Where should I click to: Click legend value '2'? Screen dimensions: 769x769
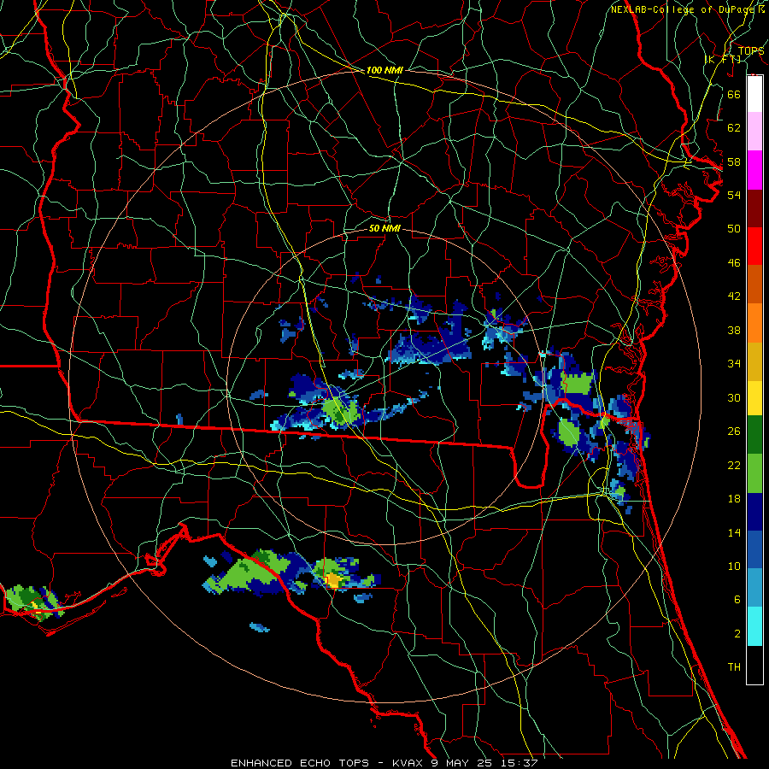click(x=737, y=634)
